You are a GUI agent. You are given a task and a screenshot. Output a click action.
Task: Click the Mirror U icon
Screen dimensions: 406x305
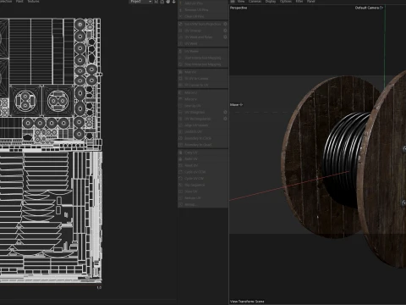pos(181,92)
